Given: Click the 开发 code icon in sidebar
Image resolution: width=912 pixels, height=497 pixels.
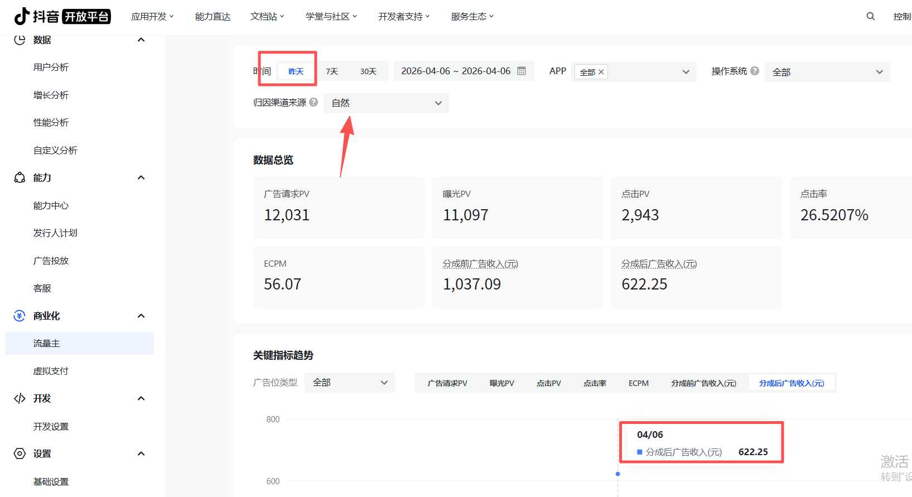Looking at the screenshot, I should pyautogui.click(x=20, y=398).
